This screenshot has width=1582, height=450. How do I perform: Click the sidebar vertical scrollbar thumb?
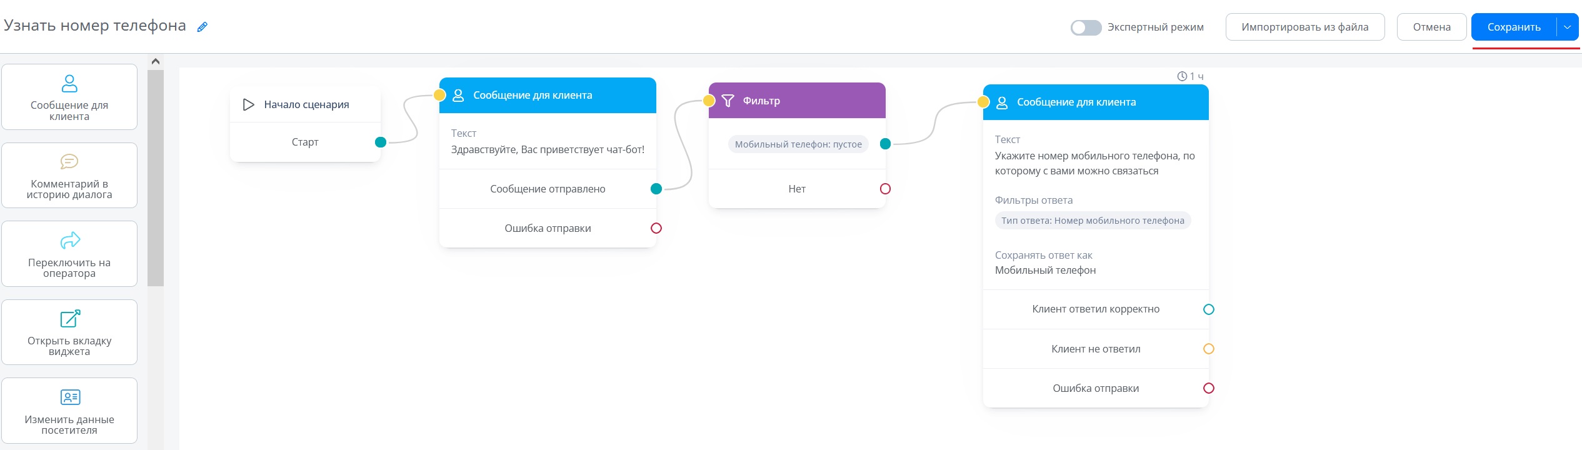[x=156, y=177]
